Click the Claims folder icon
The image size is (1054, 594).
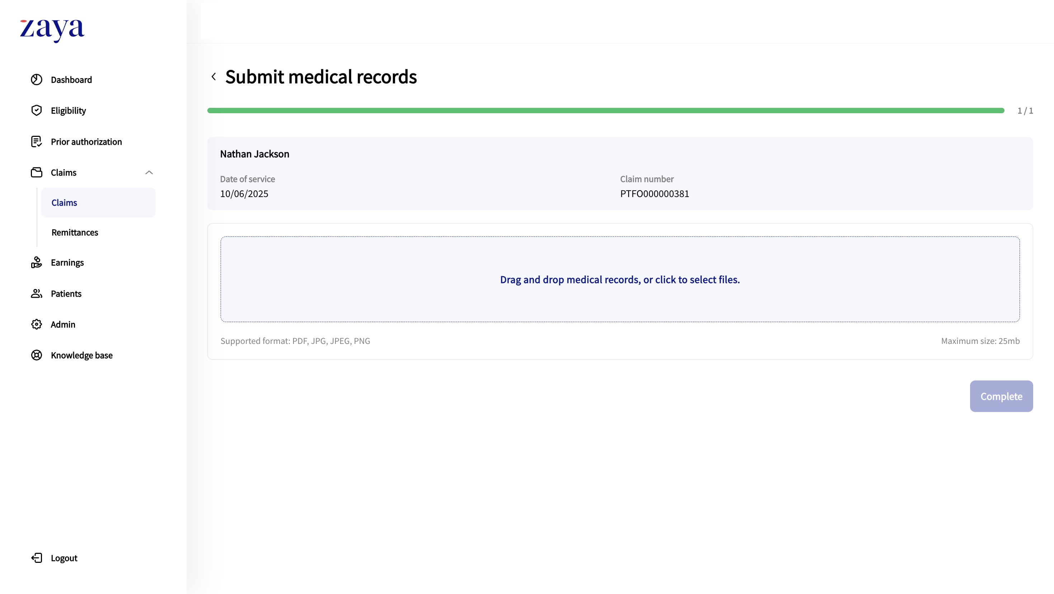point(37,172)
